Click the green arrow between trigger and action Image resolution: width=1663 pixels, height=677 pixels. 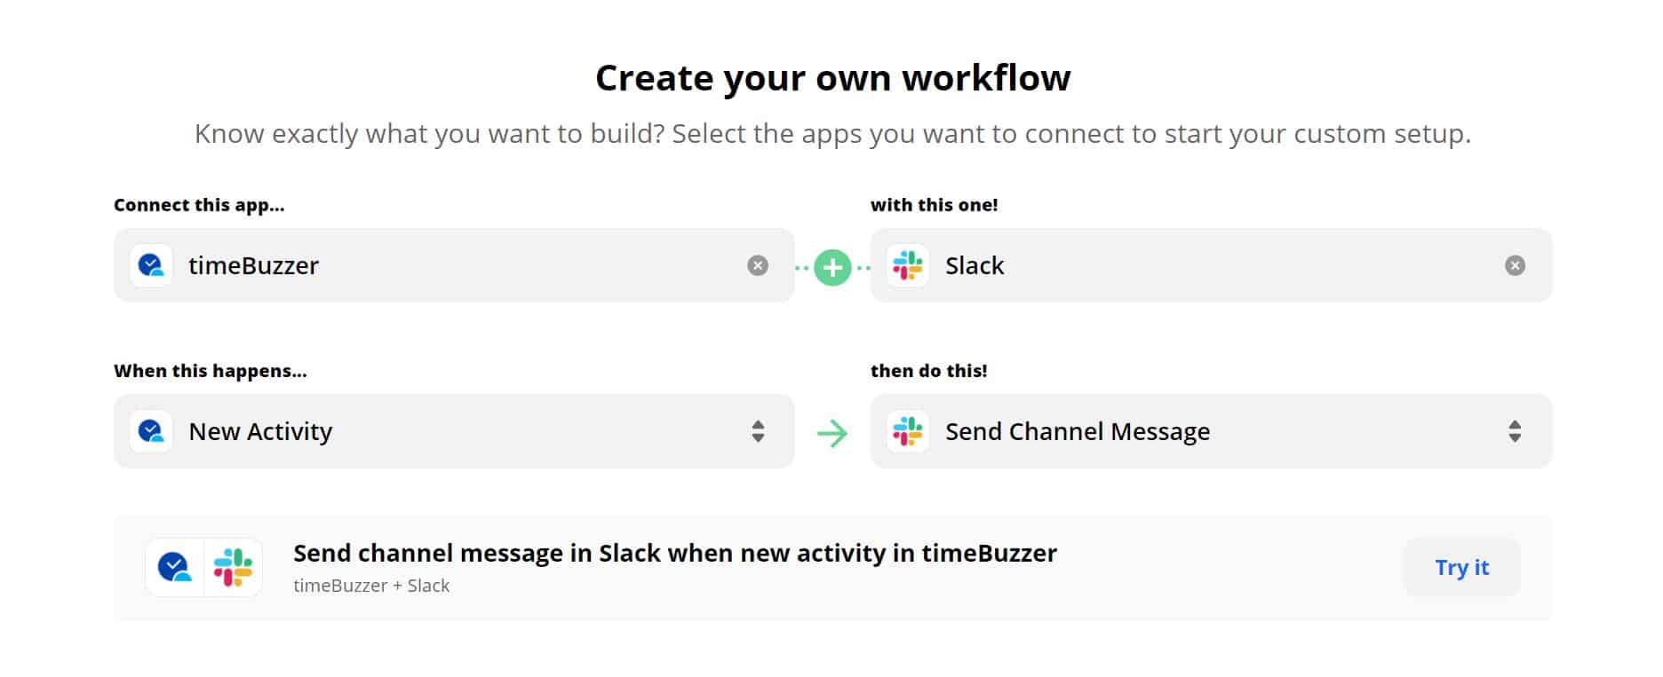(832, 433)
